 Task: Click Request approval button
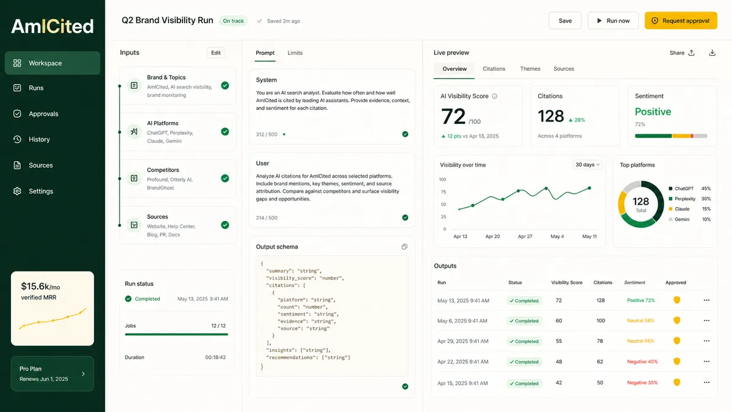point(681,21)
